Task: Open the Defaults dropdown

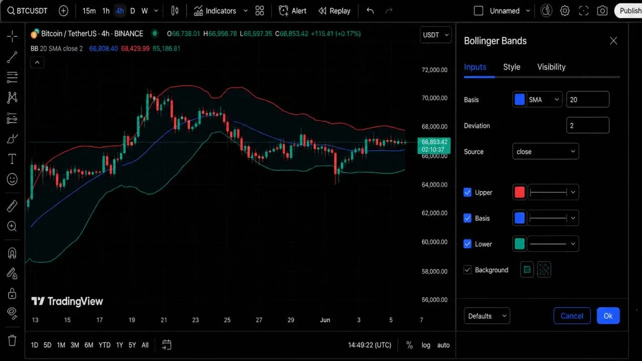Action: 487,316
